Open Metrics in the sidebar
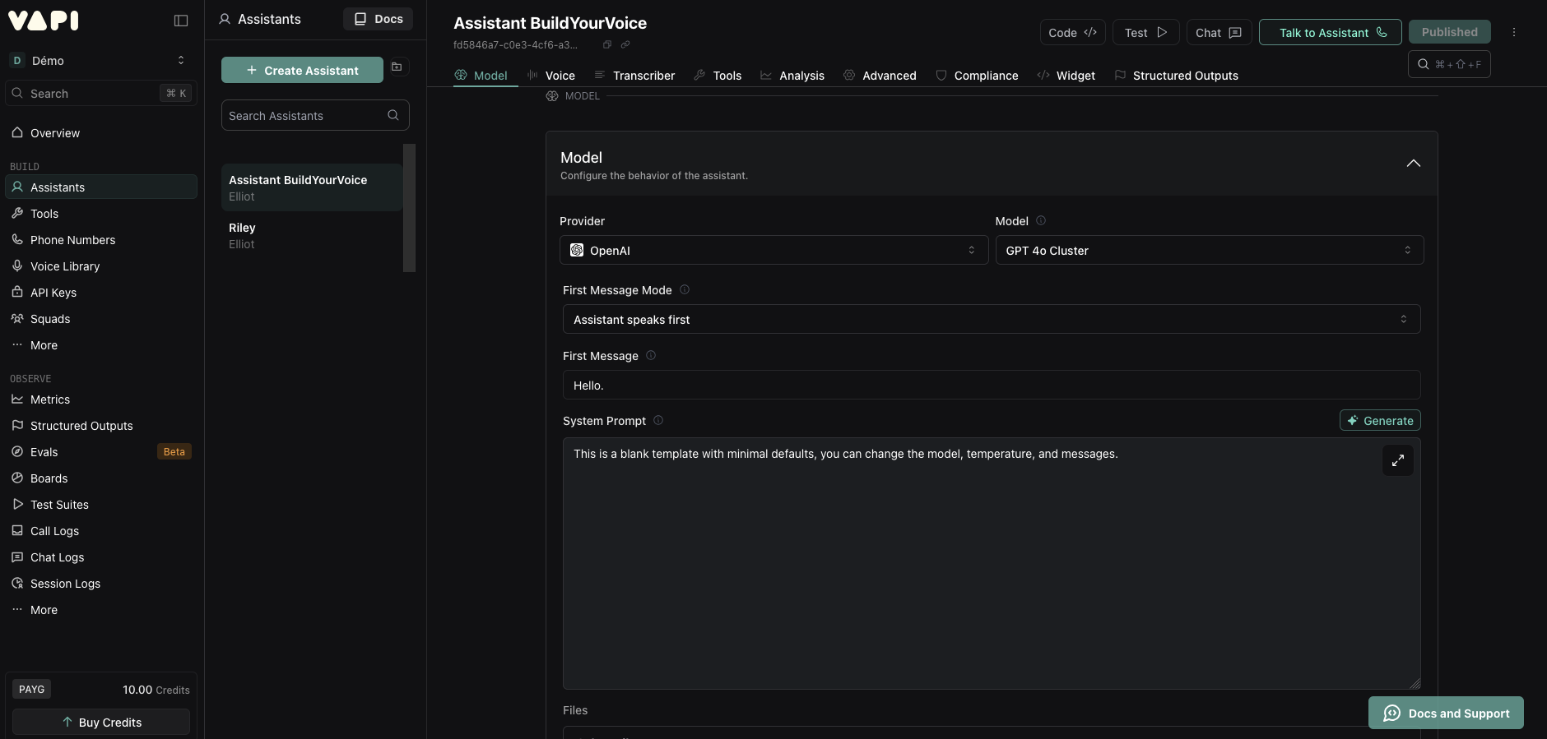 [101, 400]
